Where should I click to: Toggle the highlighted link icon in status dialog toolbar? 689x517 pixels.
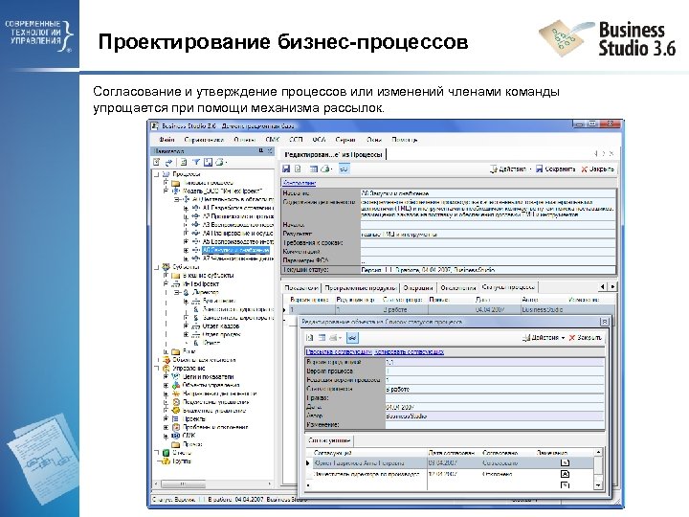pyautogui.click(x=352, y=338)
